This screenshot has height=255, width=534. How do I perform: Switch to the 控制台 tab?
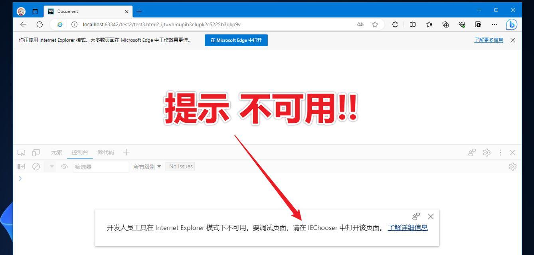(x=80, y=152)
